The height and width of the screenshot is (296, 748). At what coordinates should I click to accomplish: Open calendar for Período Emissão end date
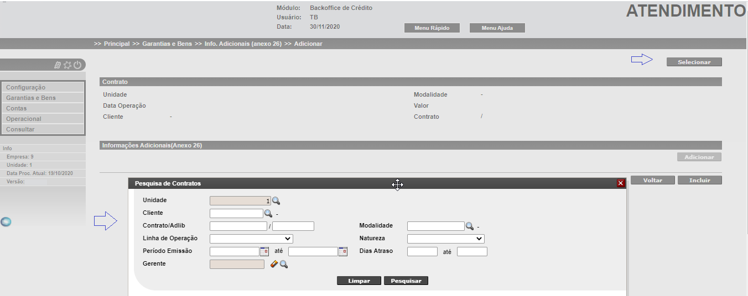click(x=343, y=251)
